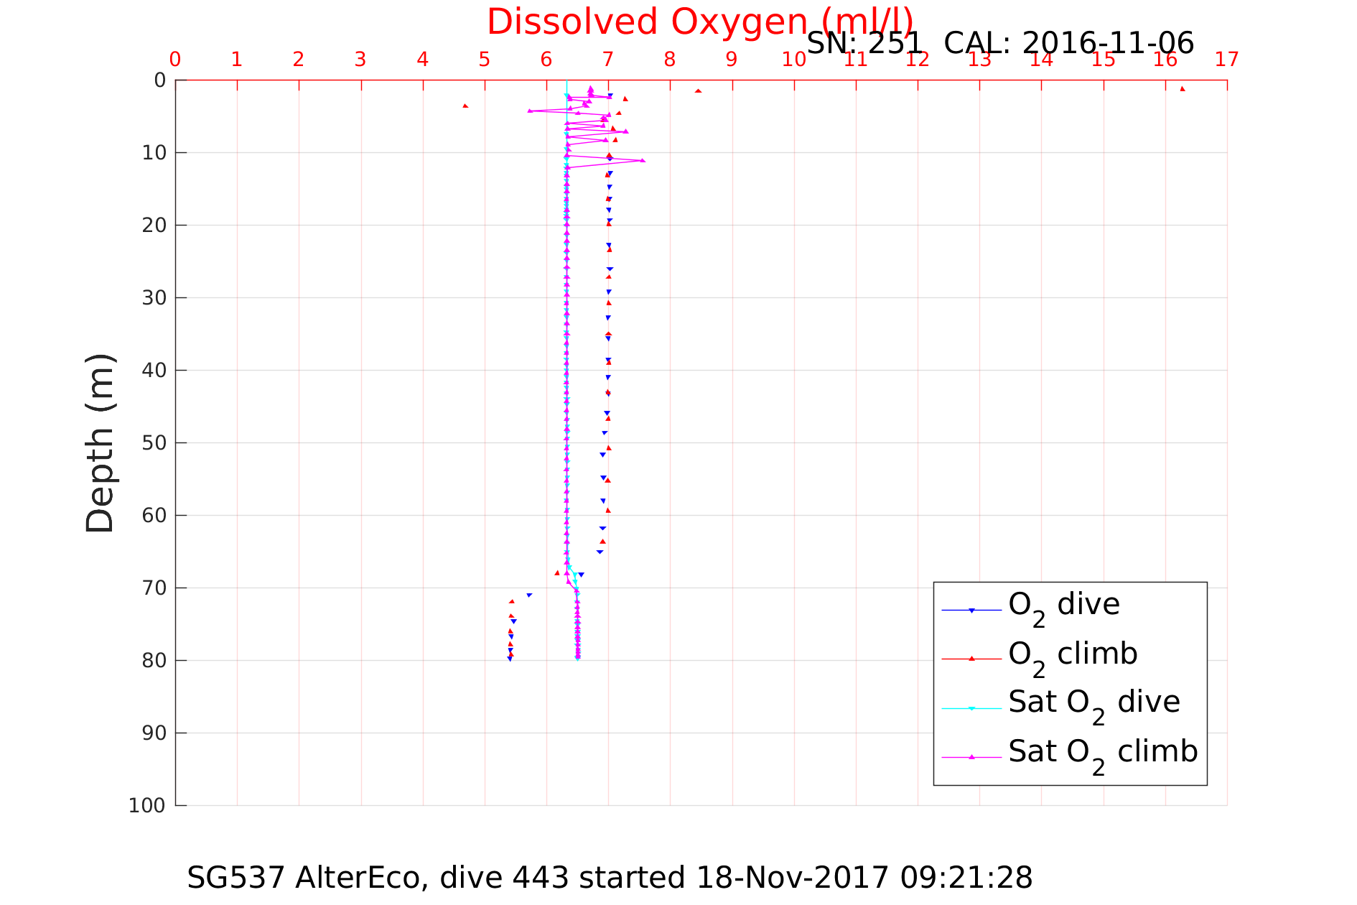Click the blue line sample in the legend
Viewport: 1357px width, 905px height.
pyautogui.click(x=971, y=610)
